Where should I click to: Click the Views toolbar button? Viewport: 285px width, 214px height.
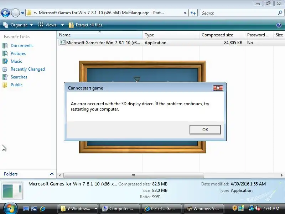coord(47,25)
